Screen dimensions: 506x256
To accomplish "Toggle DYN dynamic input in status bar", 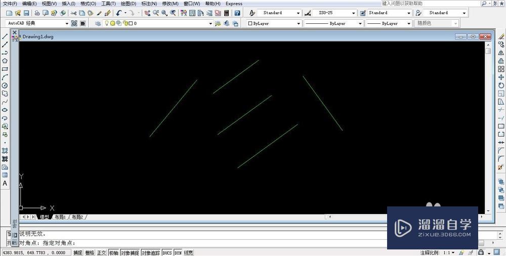I will click(178, 252).
